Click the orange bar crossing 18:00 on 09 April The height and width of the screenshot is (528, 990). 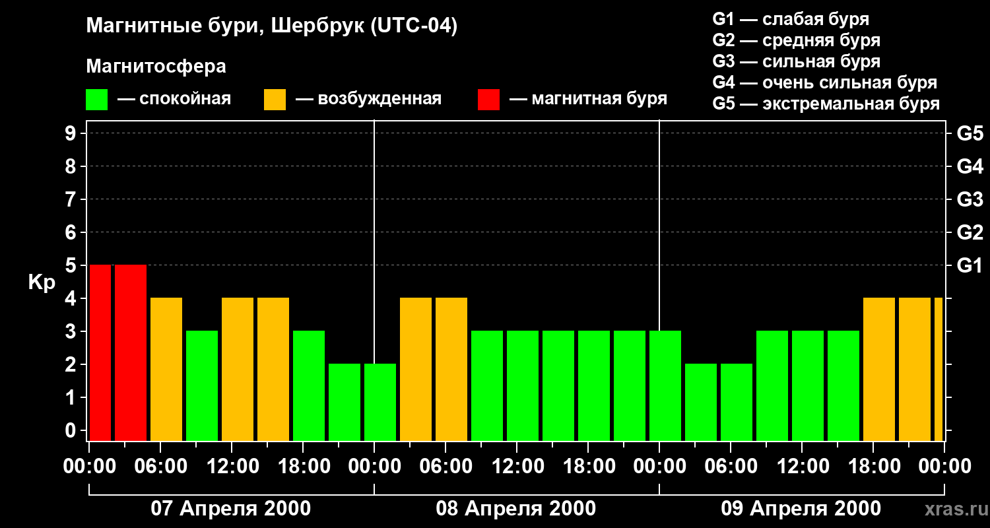pos(879,369)
